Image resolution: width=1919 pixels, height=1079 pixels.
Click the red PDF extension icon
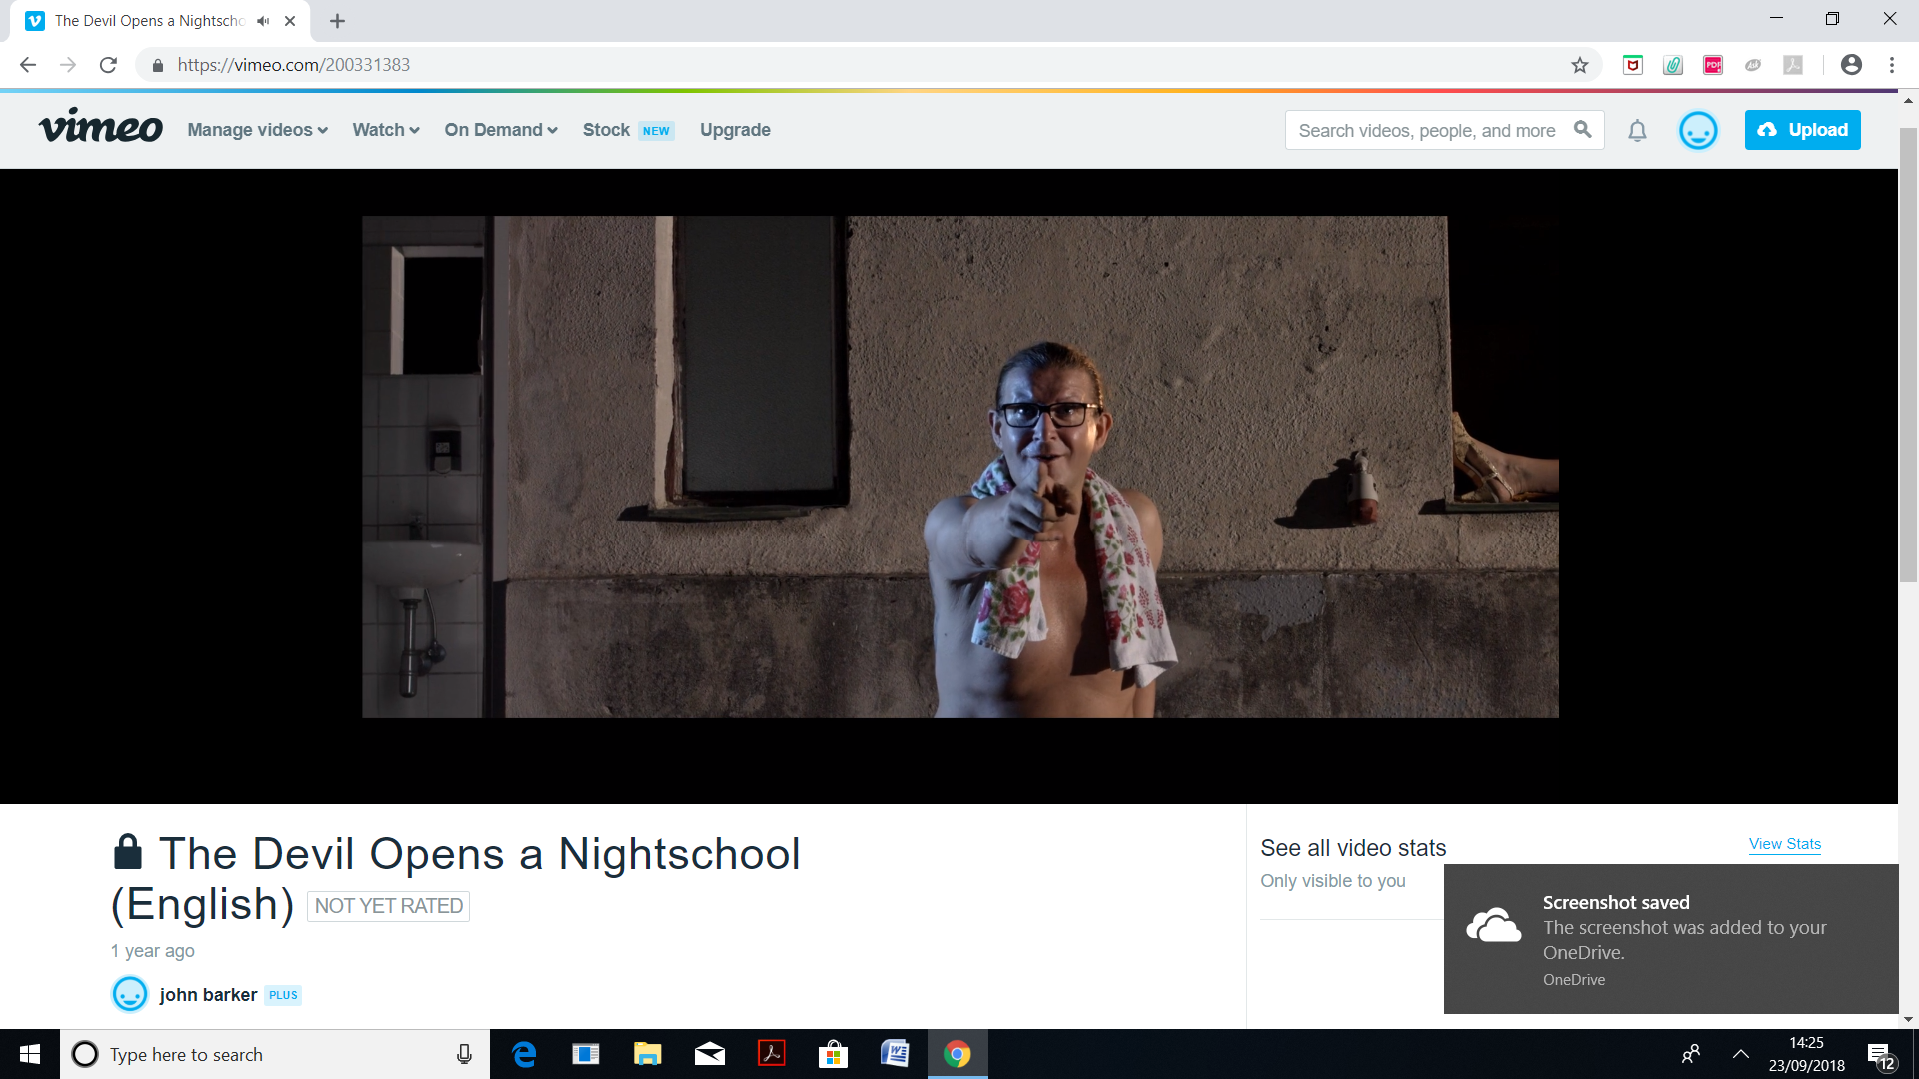coord(1713,65)
